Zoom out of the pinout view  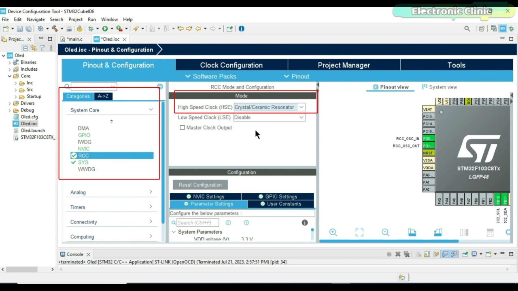click(x=385, y=232)
